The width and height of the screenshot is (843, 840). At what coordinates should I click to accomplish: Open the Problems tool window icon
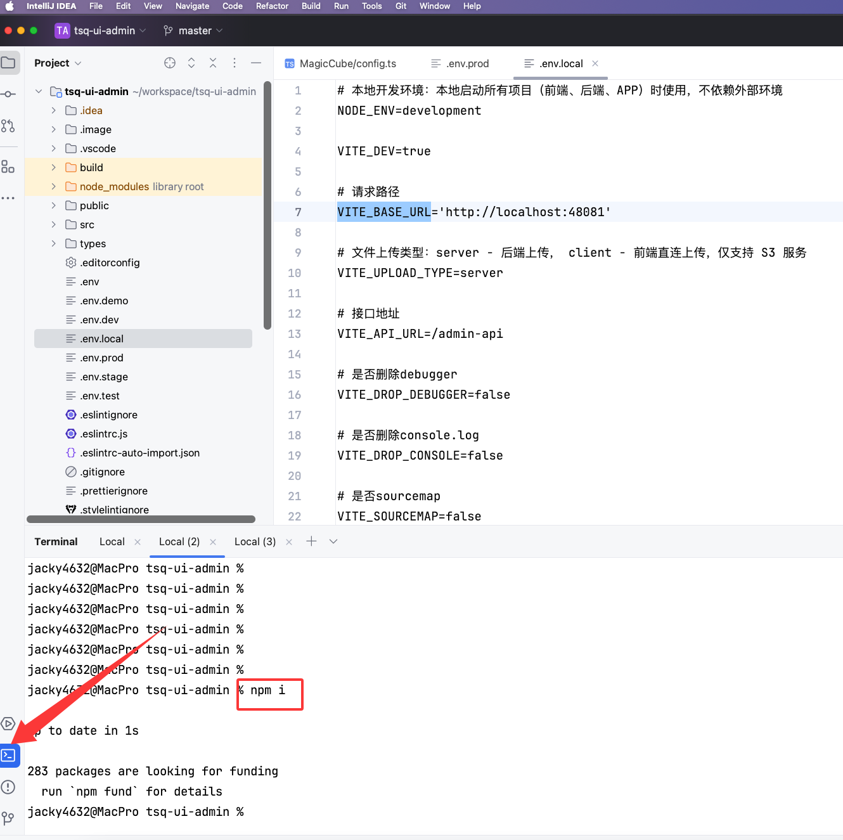[8, 787]
